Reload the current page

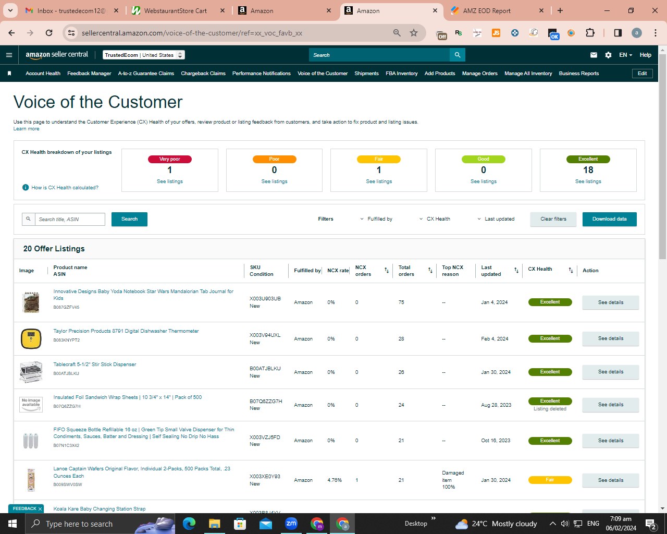pyautogui.click(x=49, y=33)
